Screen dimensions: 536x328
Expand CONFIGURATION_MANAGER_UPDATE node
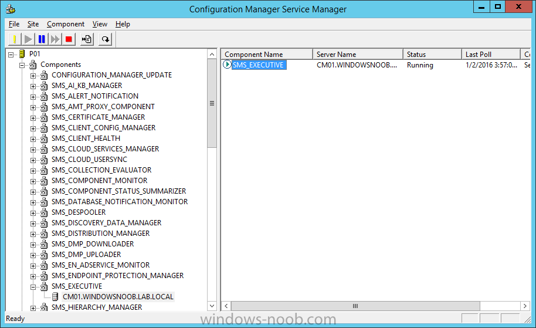coord(33,76)
